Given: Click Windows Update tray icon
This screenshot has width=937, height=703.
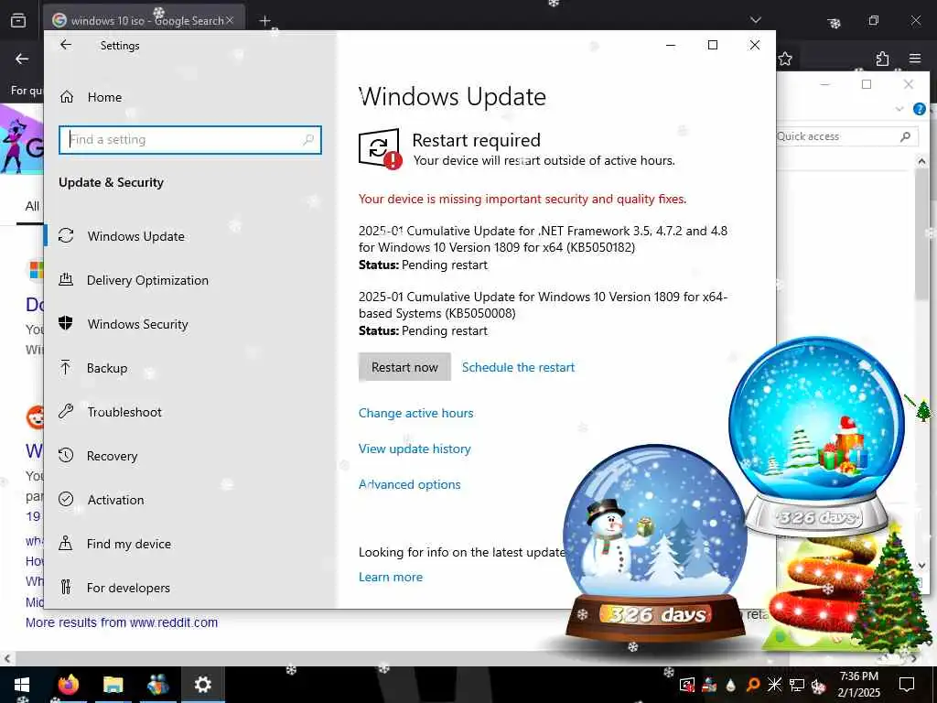Looking at the screenshot, I should [687, 685].
